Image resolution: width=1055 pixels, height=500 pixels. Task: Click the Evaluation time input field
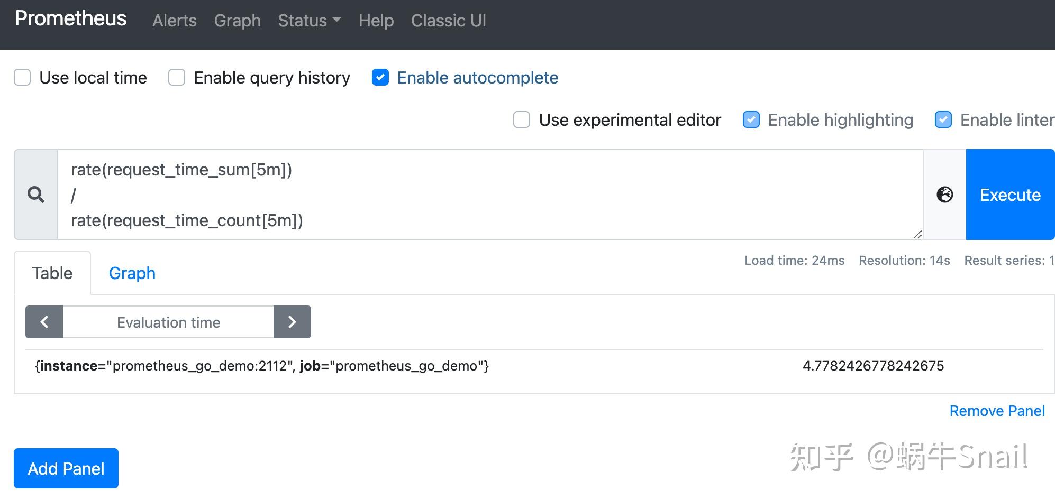[x=168, y=322]
